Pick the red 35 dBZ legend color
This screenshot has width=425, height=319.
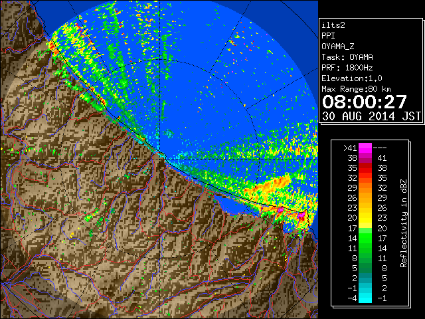coord(365,168)
